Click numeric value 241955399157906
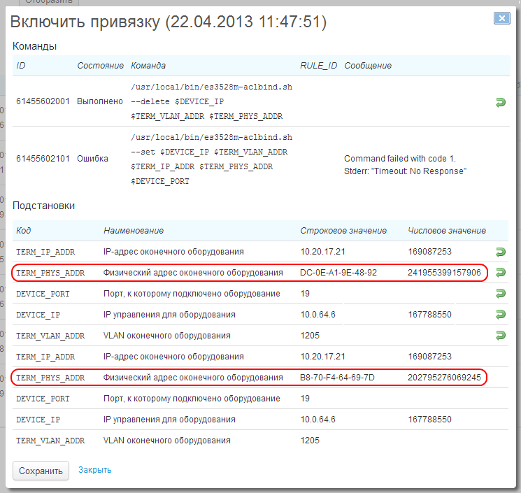This screenshot has width=521, height=493. pos(444,273)
